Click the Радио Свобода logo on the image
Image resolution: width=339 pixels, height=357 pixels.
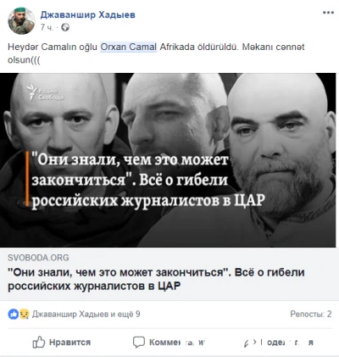[46, 92]
